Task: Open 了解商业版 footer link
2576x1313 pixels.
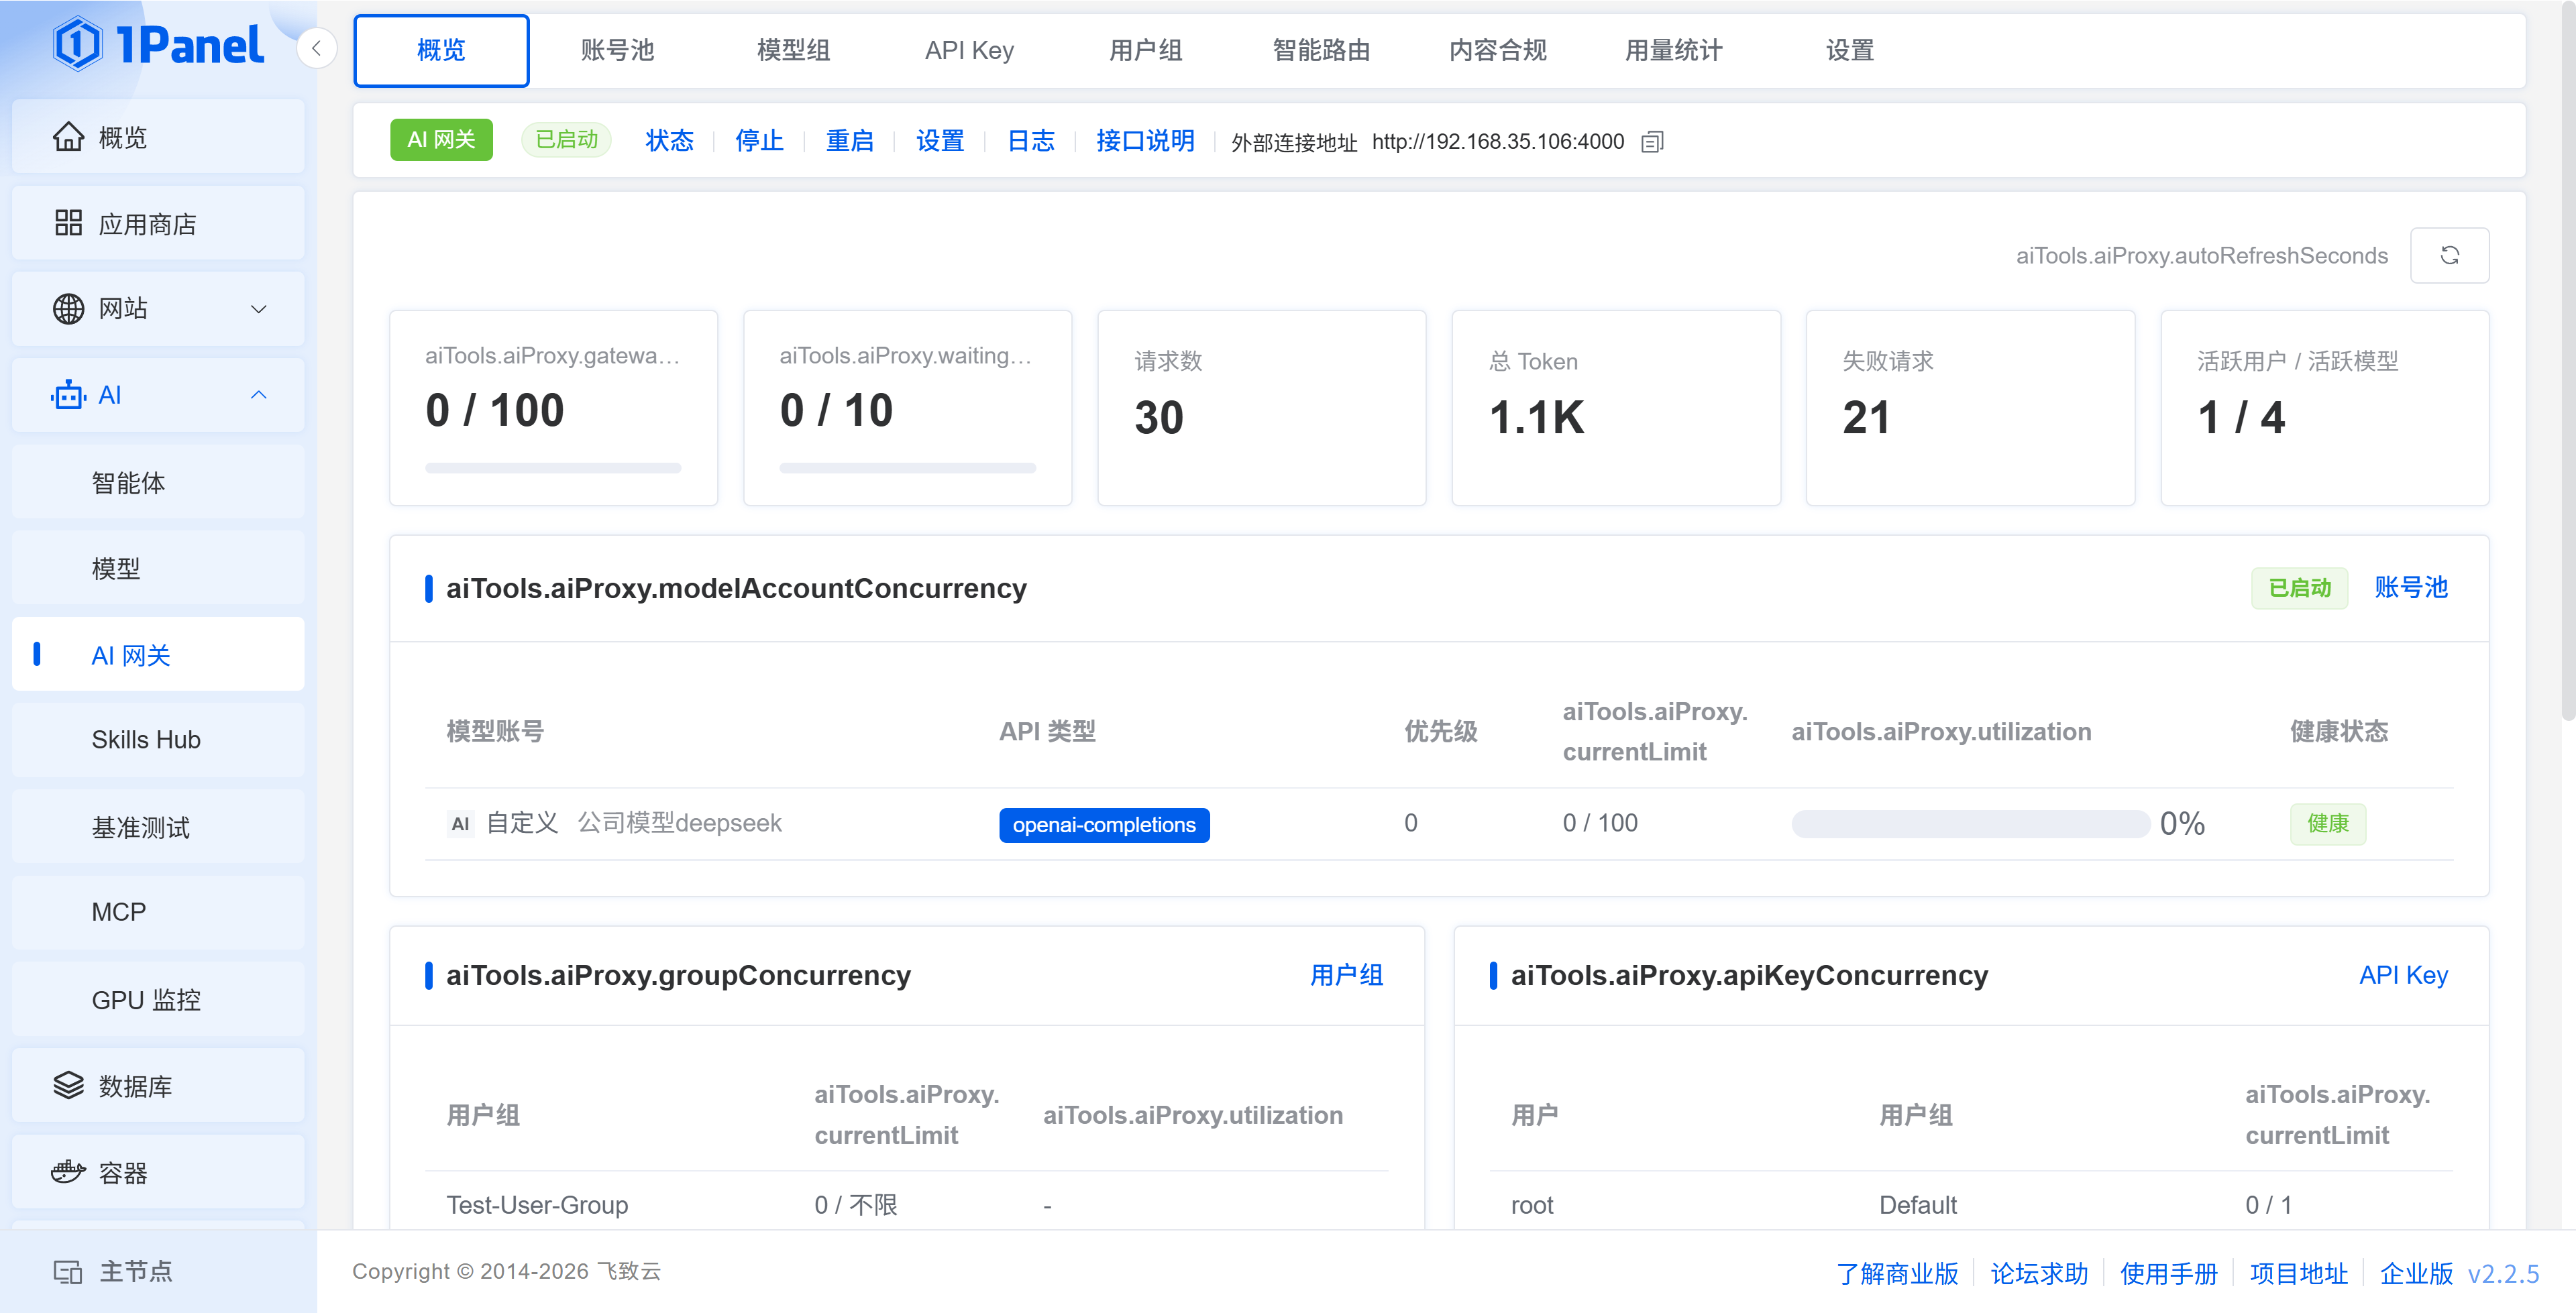Action: [x=1897, y=1273]
